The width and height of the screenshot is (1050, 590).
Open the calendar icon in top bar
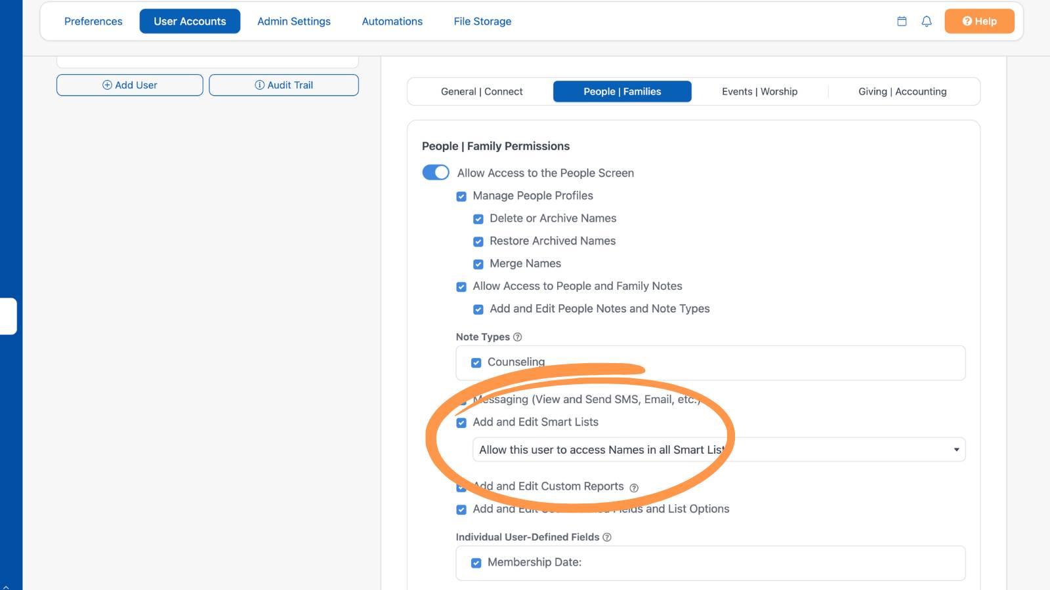point(902,21)
